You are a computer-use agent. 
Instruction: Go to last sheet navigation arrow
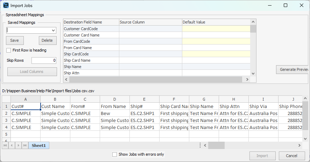coord(25,146)
